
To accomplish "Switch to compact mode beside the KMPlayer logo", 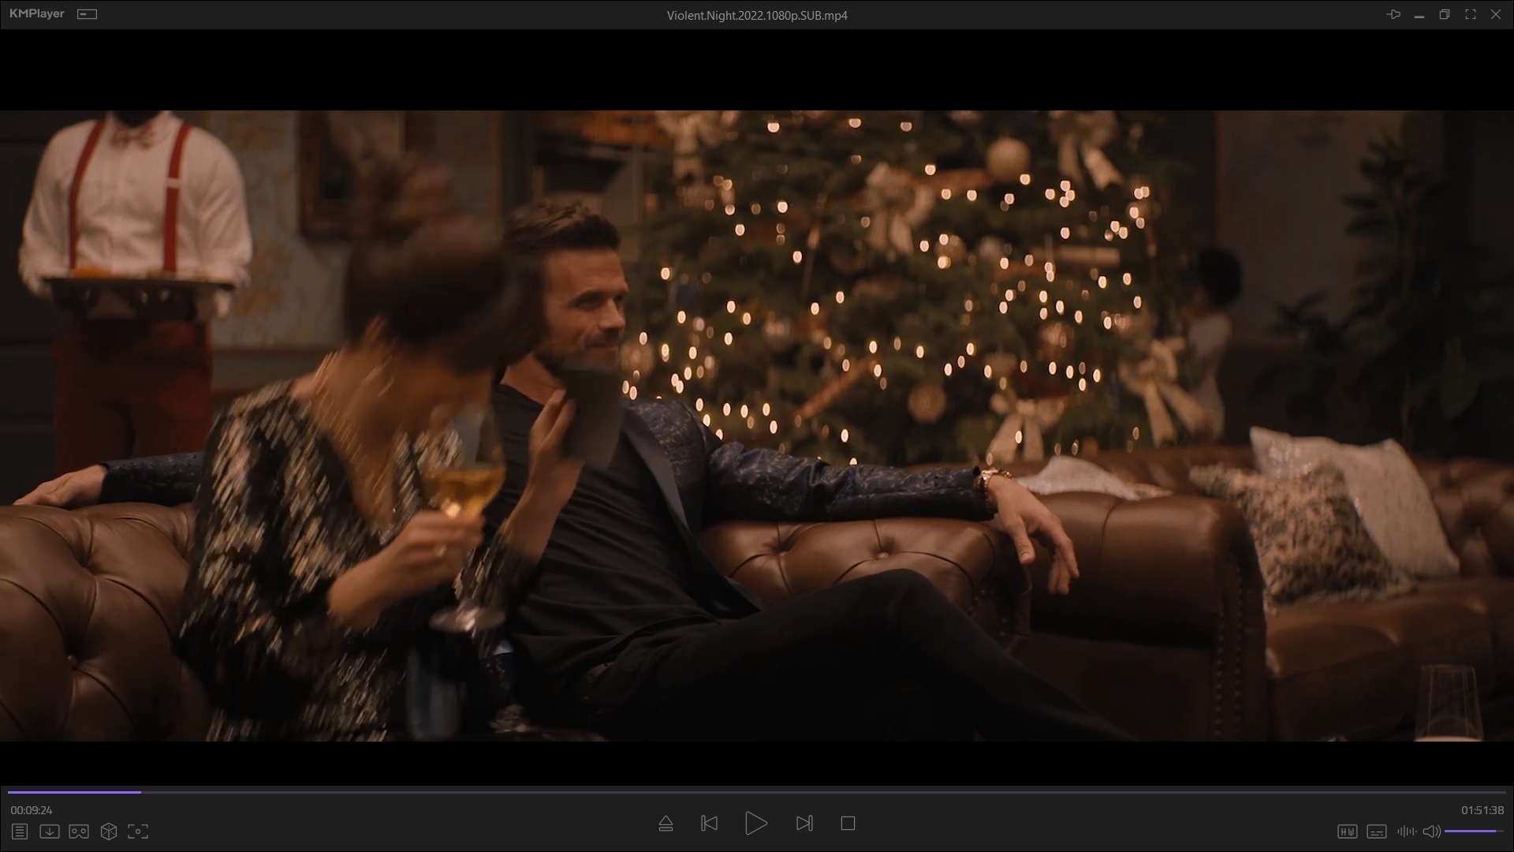I will point(87,14).
